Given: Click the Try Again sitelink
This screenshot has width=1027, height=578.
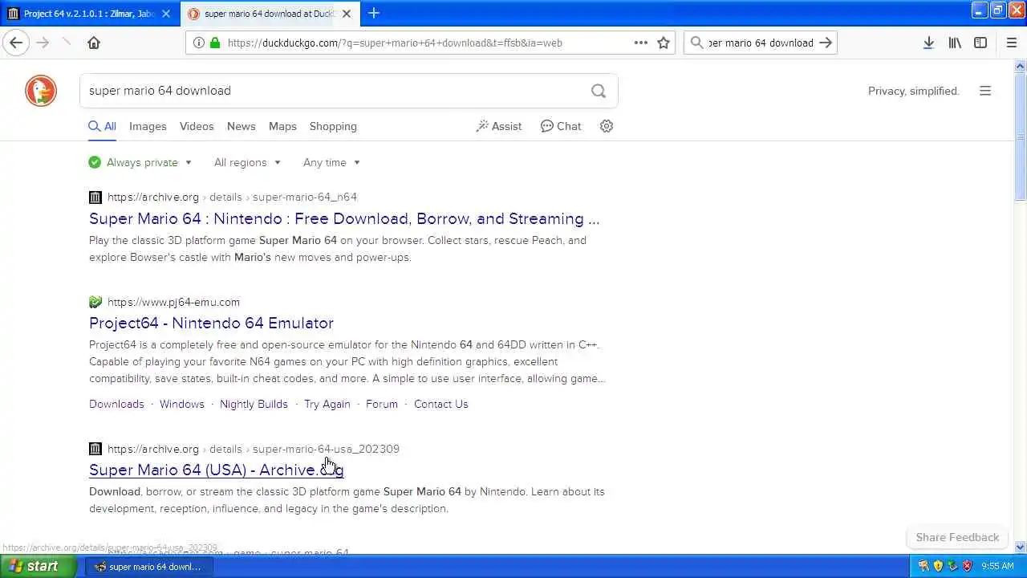Looking at the screenshot, I should 327,404.
